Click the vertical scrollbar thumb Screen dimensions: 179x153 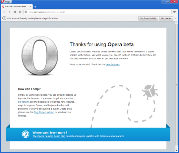[176, 84]
